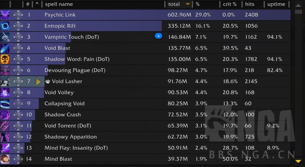The width and height of the screenshot is (305, 167).
Task: Sort by the crit % column header
Action: click(230, 4)
